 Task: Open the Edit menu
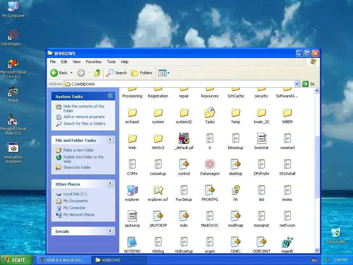point(64,62)
